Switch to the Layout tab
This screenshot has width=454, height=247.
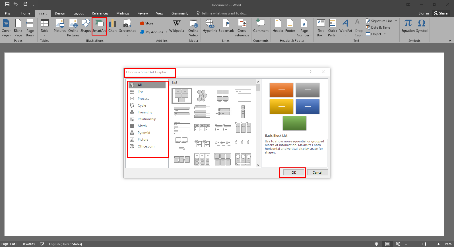78,13
